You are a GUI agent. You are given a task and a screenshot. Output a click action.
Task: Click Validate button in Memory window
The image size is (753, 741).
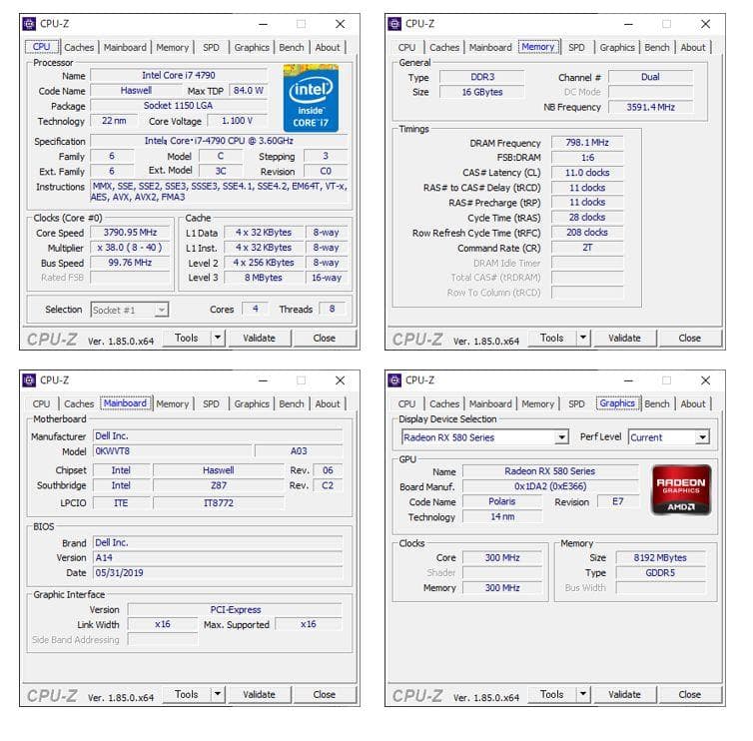(x=624, y=338)
